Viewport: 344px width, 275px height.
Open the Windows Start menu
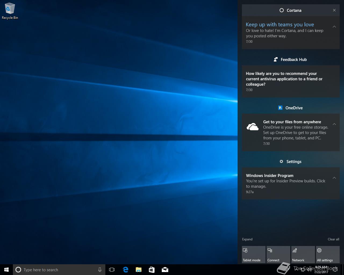[x=6, y=270]
